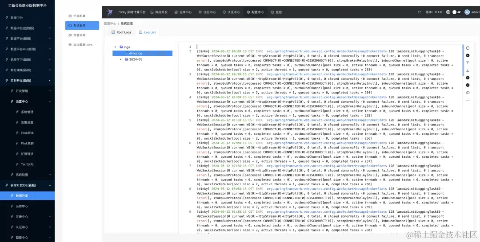The image size is (480, 242).
Task: Expand the 2024-05 folder arrow
Action: coord(120,59)
